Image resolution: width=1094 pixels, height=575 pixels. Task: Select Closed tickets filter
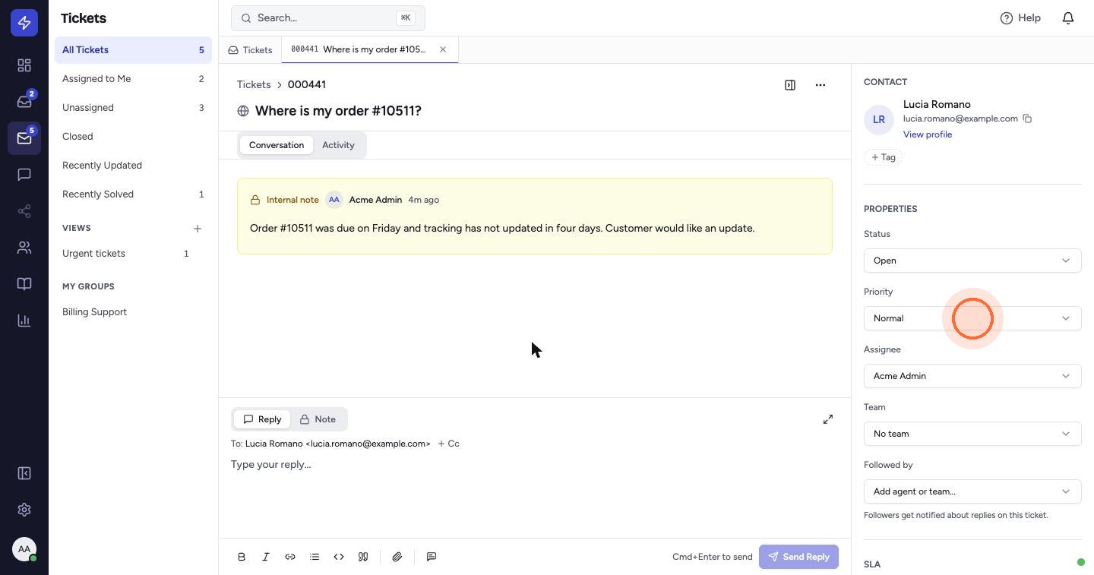(x=133, y=137)
